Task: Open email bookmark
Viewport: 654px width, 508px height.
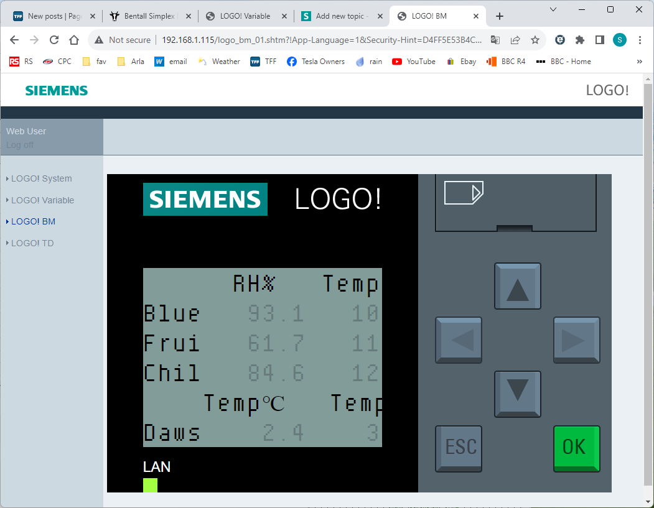Action: (x=171, y=62)
